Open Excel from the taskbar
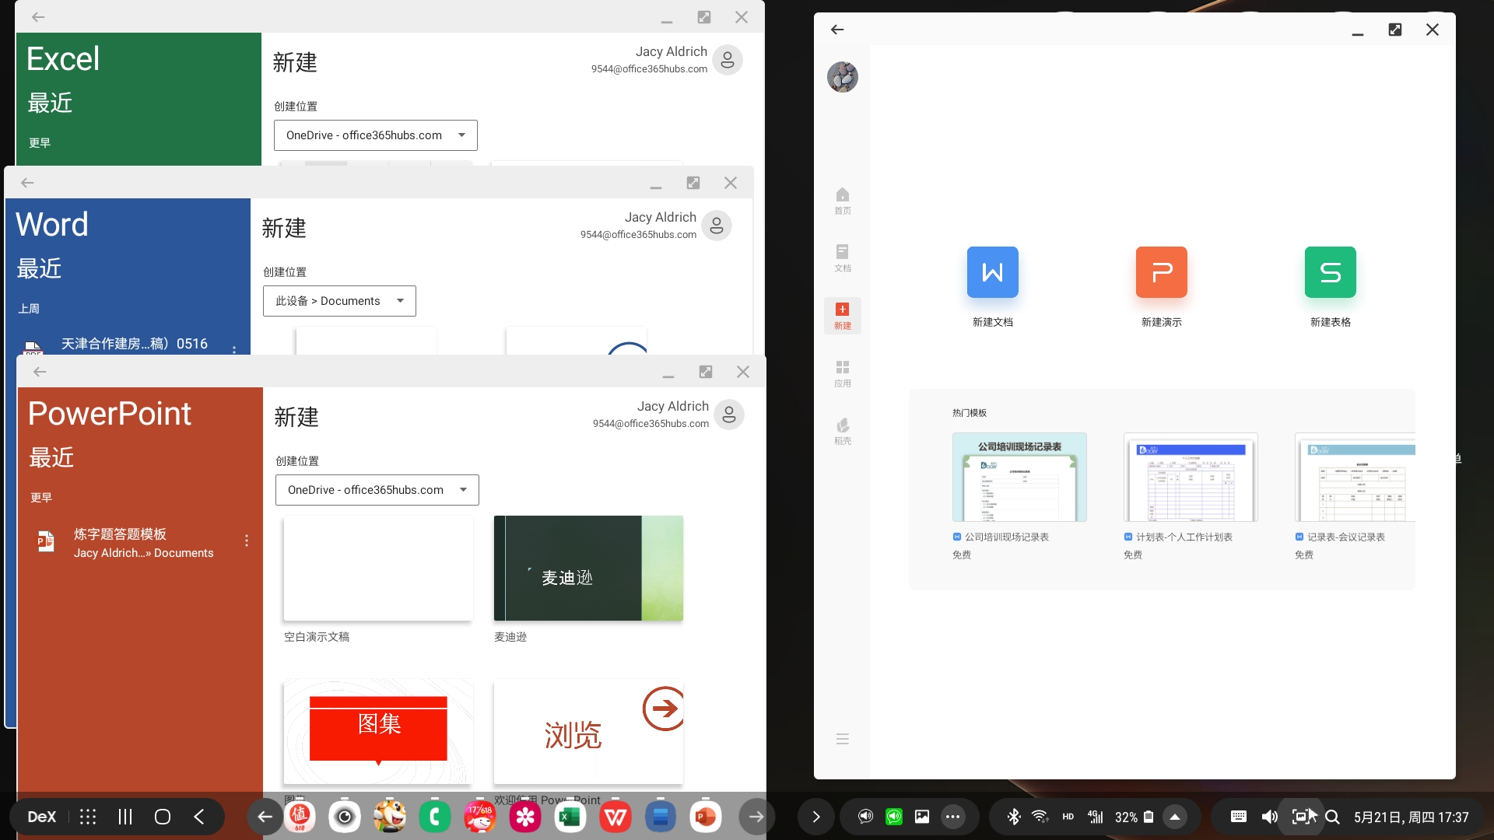 570,817
